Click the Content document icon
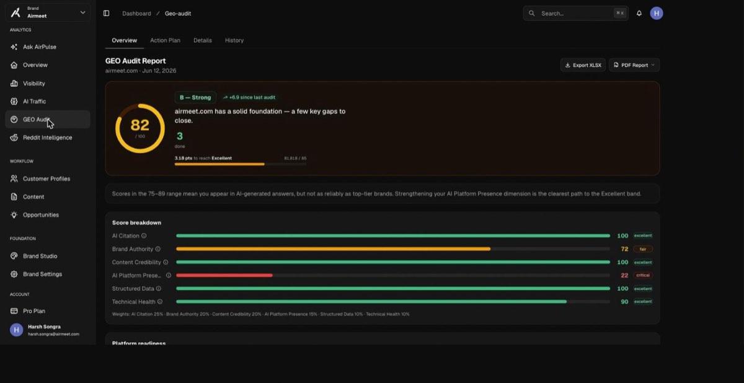744x383 pixels. point(14,196)
